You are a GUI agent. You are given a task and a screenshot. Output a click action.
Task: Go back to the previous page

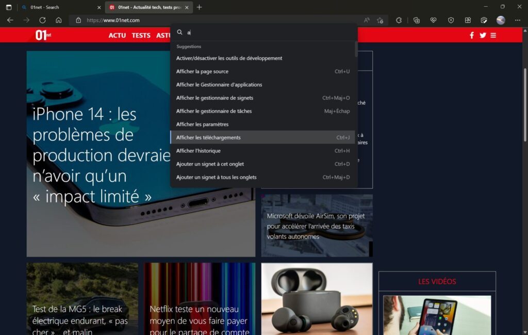[10, 20]
